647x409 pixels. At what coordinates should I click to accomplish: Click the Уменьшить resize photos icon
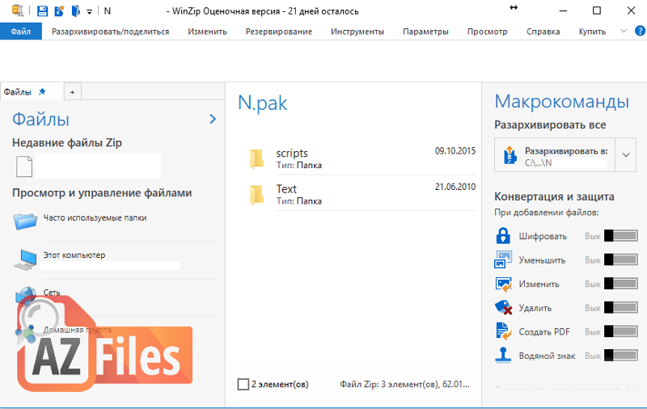(x=503, y=259)
